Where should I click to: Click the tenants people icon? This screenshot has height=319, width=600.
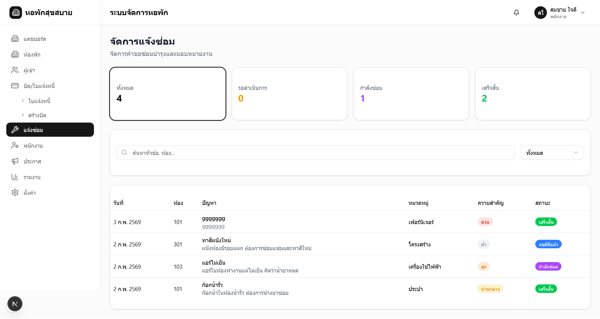click(x=15, y=70)
